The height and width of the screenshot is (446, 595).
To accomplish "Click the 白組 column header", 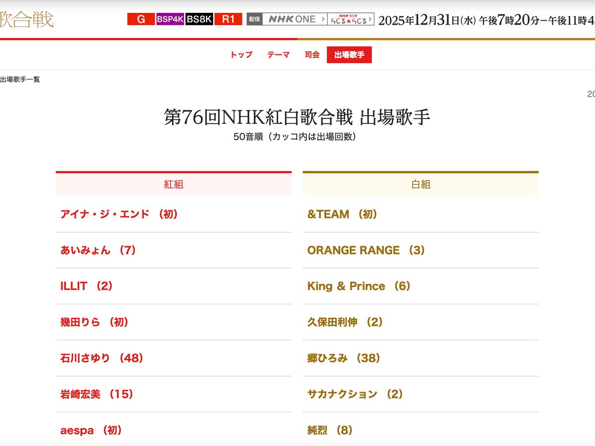I will pos(420,184).
